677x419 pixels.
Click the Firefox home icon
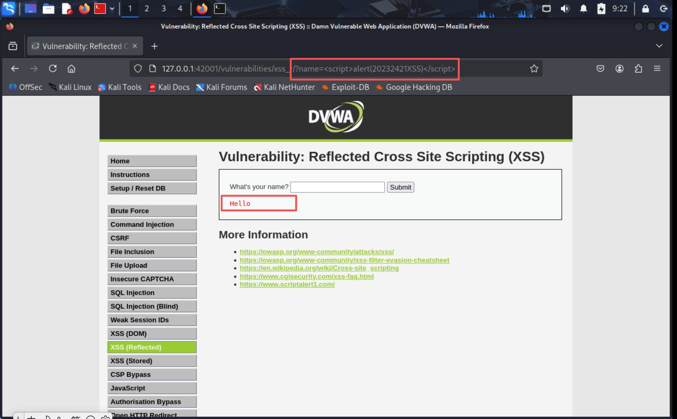pyautogui.click(x=71, y=68)
